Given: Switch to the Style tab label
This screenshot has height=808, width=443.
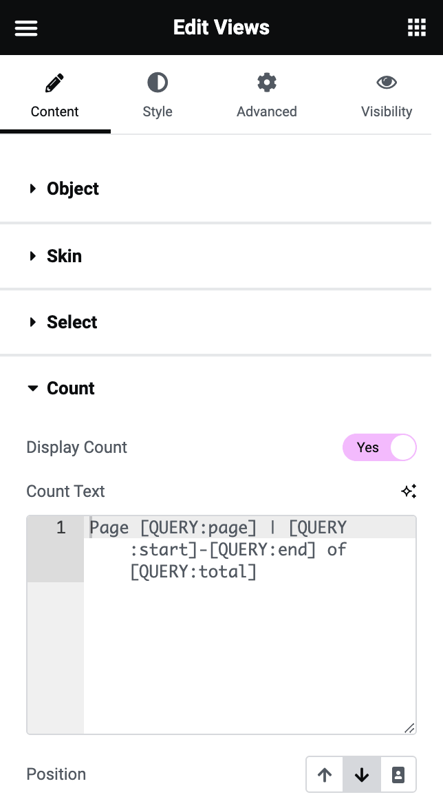Looking at the screenshot, I should click(x=158, y=111).
